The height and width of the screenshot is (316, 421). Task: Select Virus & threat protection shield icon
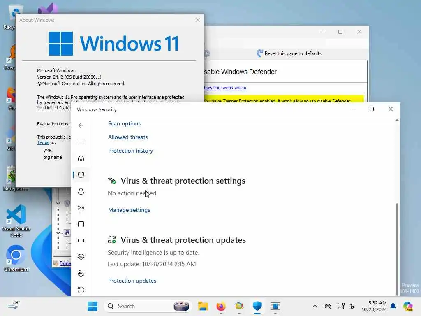pos(81,175)
